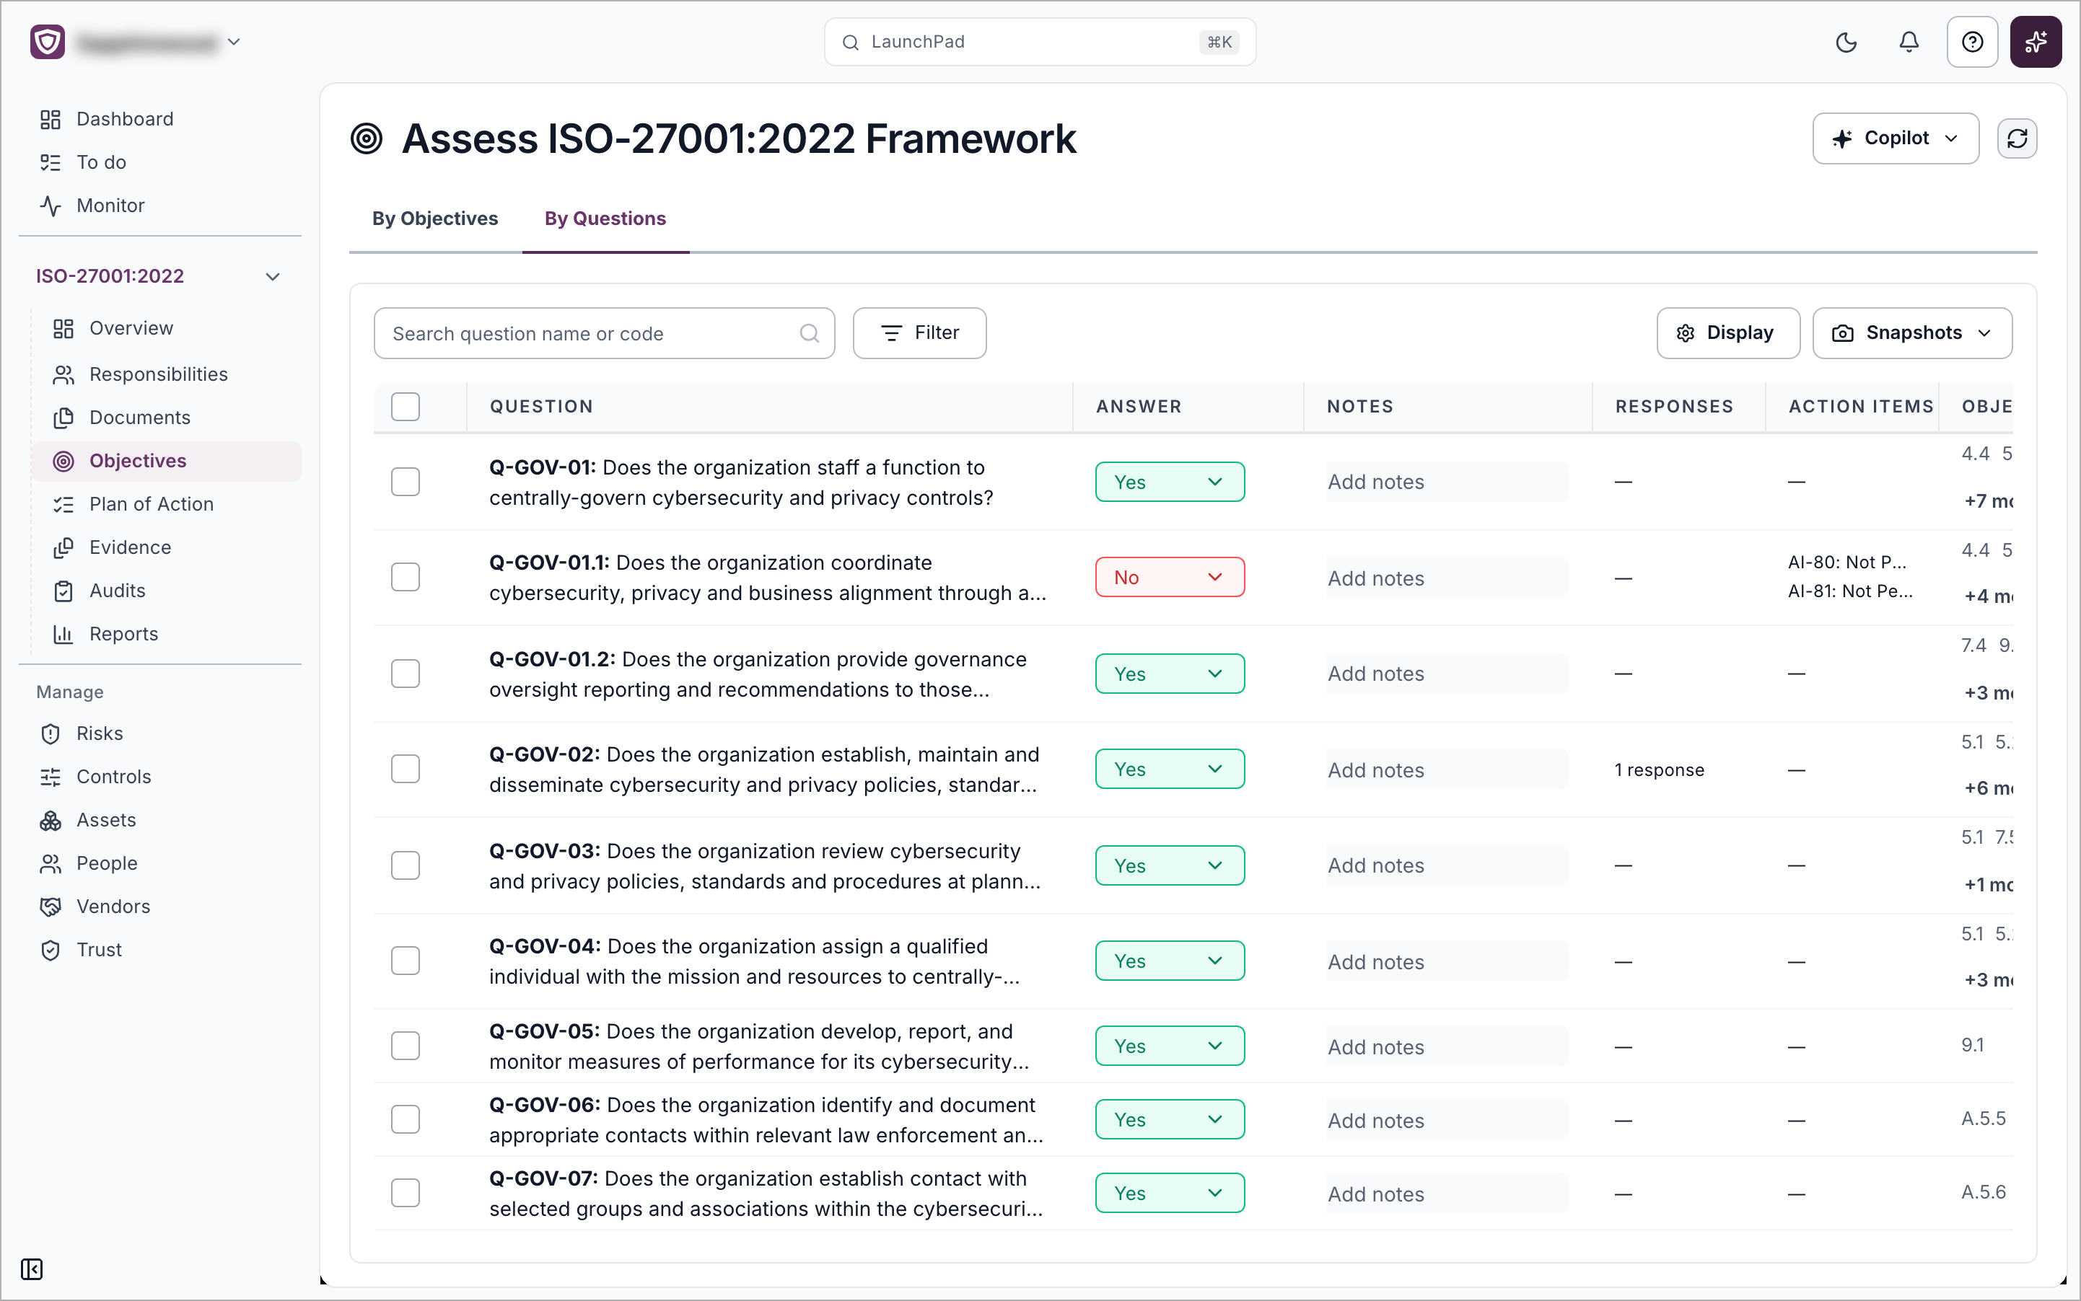2081x1301 pixels.
Task: Click the refresh icon beside Copilot
Action: 2017,138
